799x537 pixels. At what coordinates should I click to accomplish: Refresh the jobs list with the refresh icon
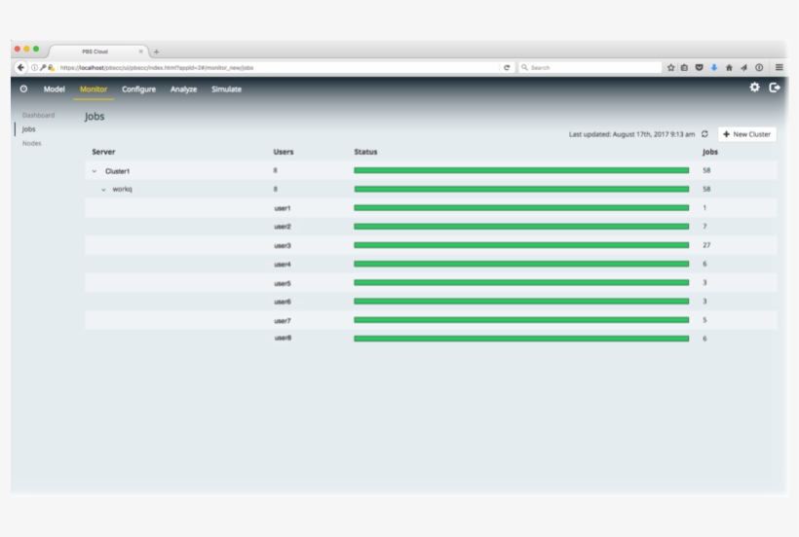(704, 134)
